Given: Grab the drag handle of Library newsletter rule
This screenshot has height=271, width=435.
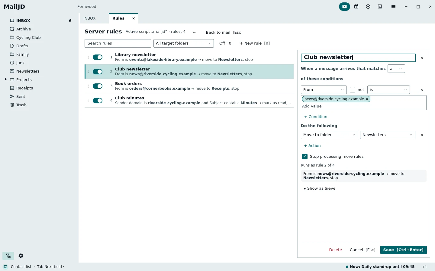Looking at the screenshot, I should click(88, 57).
